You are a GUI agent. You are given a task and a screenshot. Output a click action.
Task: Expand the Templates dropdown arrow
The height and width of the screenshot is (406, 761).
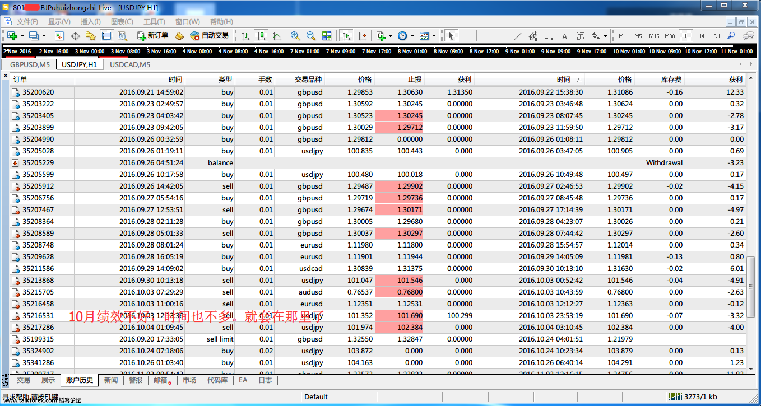(434, 36)
